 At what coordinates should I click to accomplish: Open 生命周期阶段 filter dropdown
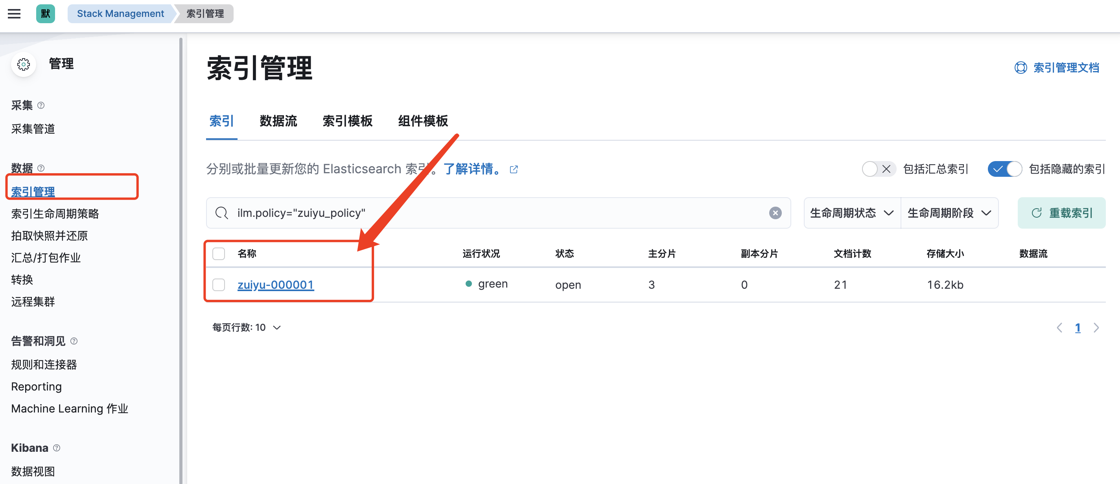coord(950,213)
